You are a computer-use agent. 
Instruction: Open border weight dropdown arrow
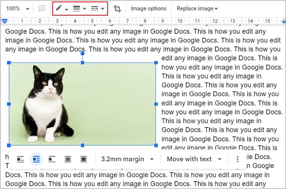(84, 8)
